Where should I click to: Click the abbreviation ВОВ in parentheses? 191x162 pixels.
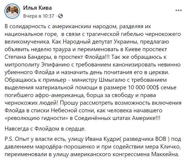click(161, 139)
